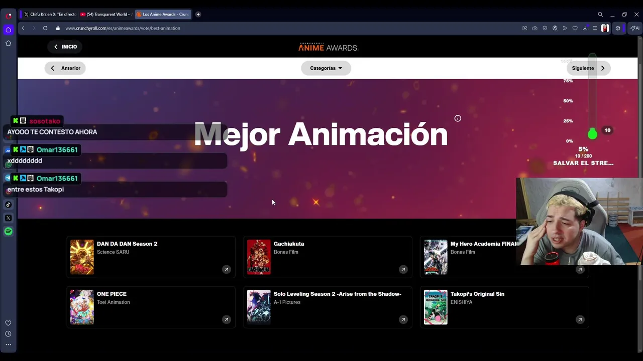Screen dimensions: 643x361
Task: Click 'A-1 Pictures' studio text
Action: click(287, 302)
